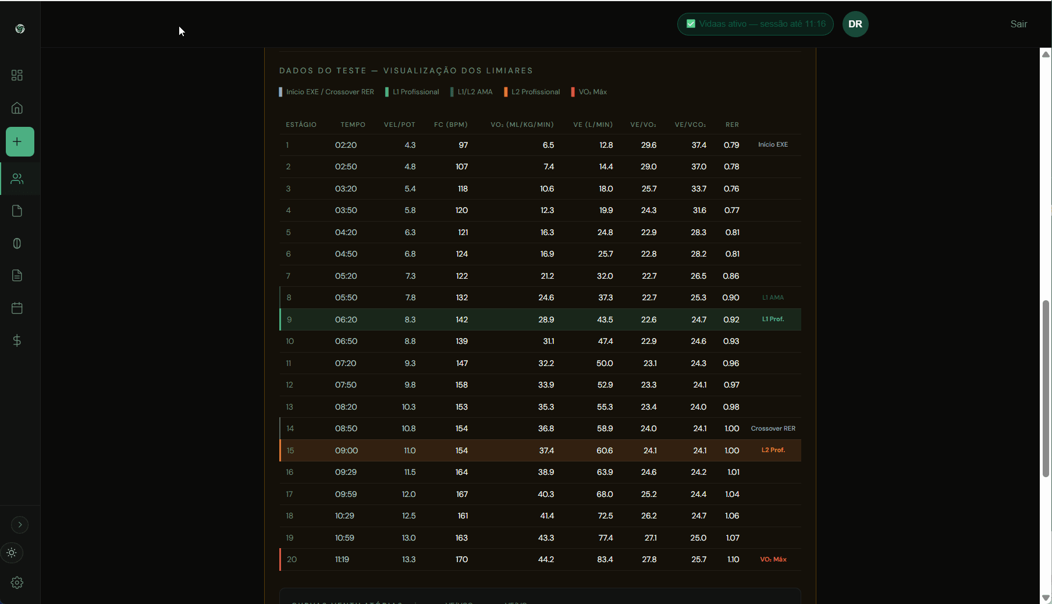Click time 10:59 in stage 19 row

[344, 538]
